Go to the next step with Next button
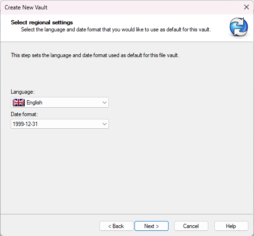This screenshot has height=236, width=254. pos(151,226)
